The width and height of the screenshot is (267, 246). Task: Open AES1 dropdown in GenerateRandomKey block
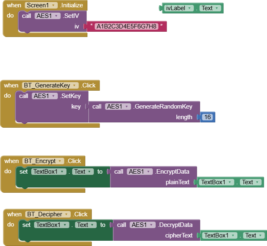(128, 107)
